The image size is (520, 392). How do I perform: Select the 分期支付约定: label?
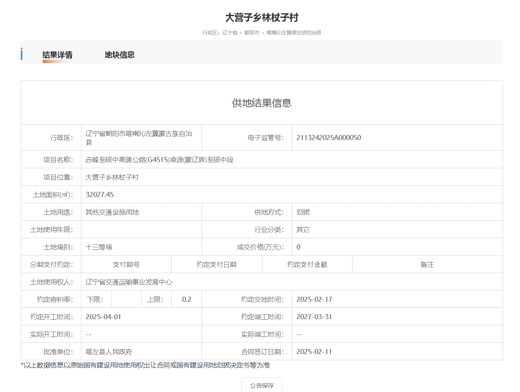pos(51,264)
